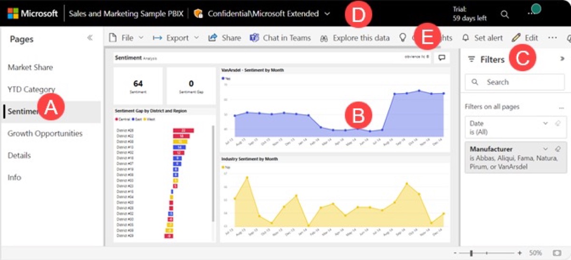This screenshot has height=260, width=571.
Task: Clear the Date filter with eraser icon
Action: pyautogui.click(x=558, y=123)
